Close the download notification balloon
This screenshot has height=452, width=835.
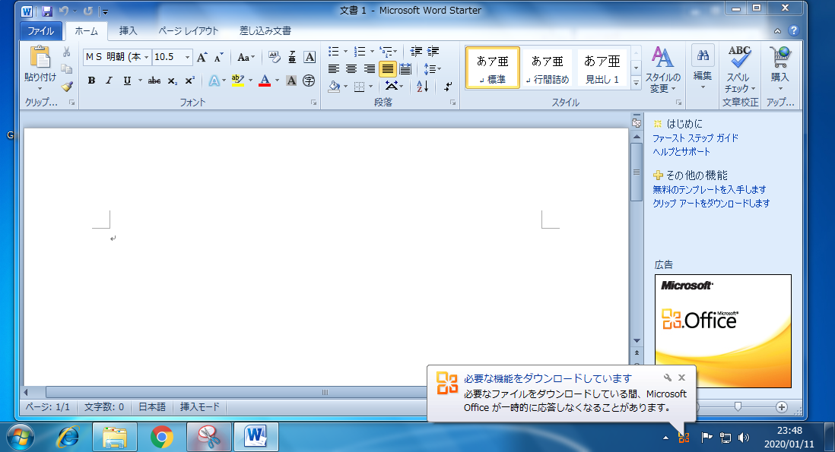pos(681,378)
